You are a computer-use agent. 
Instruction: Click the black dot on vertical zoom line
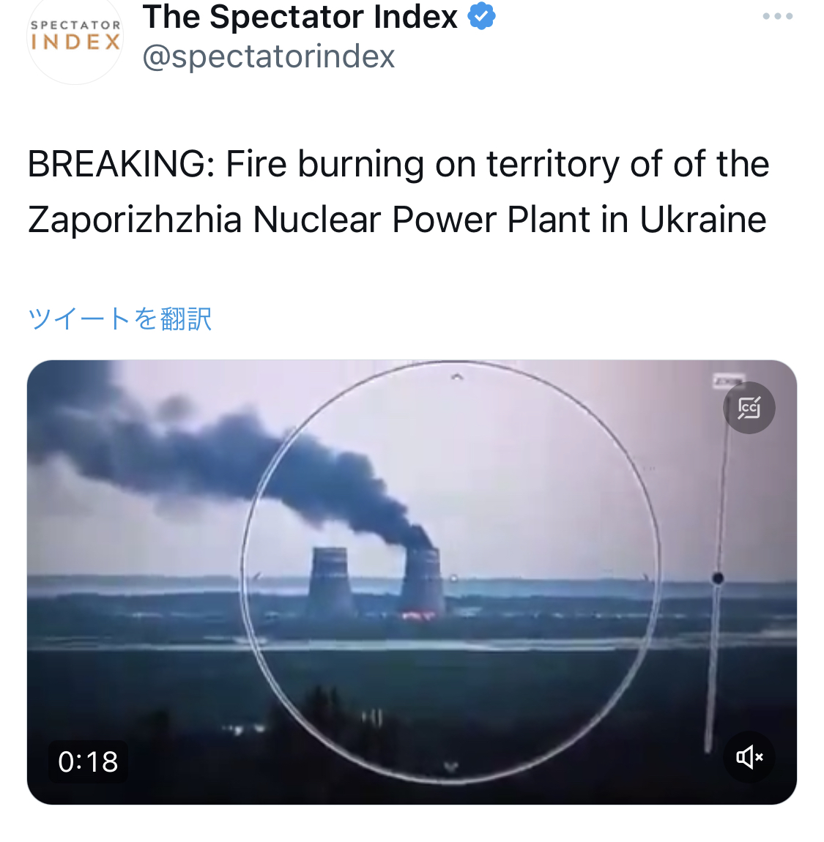coord(718,578)
